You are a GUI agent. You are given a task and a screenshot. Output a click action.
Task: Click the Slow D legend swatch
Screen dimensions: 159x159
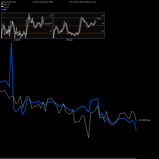2,4
